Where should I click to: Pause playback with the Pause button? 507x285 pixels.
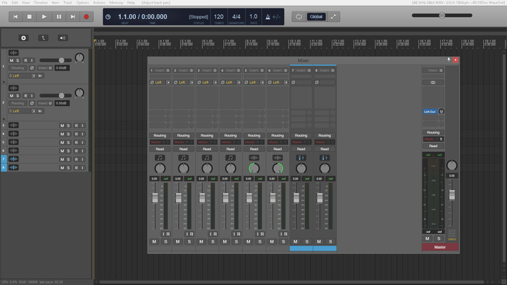58,17
